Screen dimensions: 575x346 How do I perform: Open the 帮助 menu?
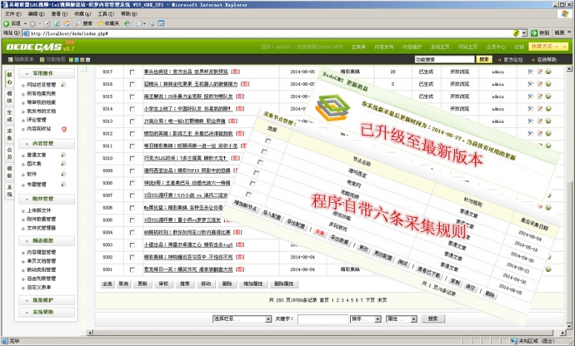pyautogui.click(x=128, y=14)
